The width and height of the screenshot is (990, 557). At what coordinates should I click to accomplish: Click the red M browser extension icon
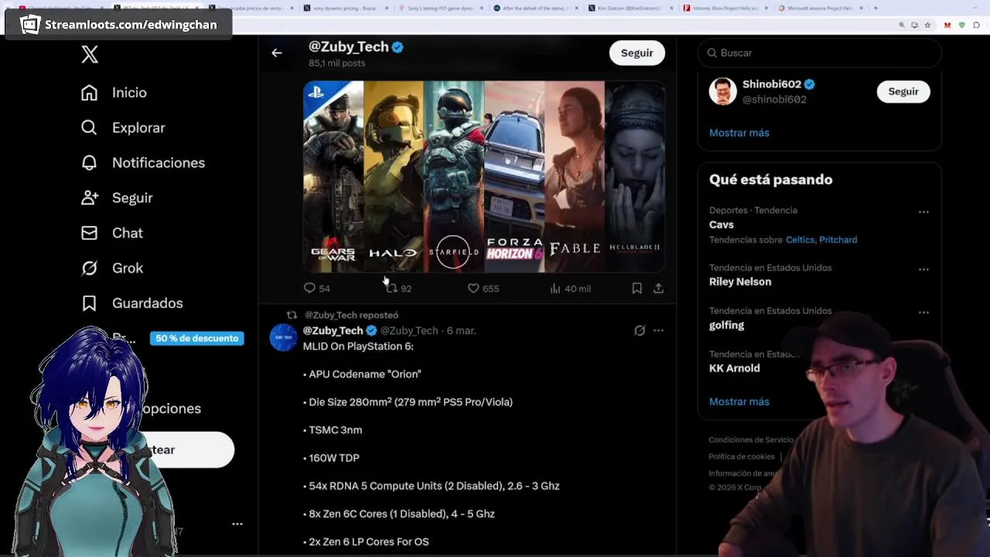tap(947, 25)
